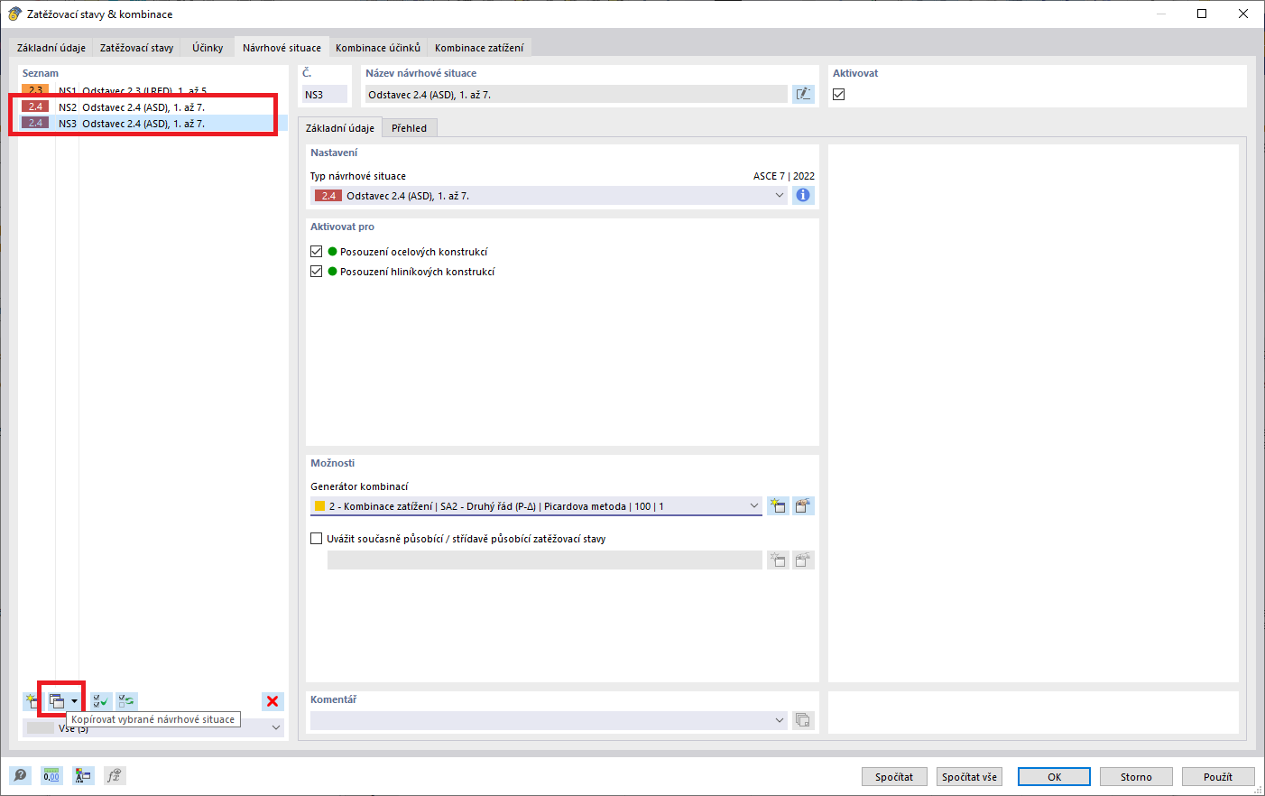This screenshot has height=796, width=1265.
Task: Click the orange 2.3 swatch of NS1
Action: (x=35, y=90)
